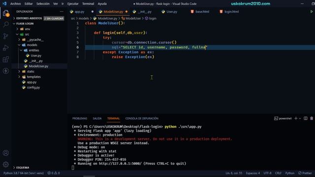Image resolution: width=315 pixels, height=177 pixels.
Task: Click the Python interpreter version in status bar
Action: coord(24,173)
